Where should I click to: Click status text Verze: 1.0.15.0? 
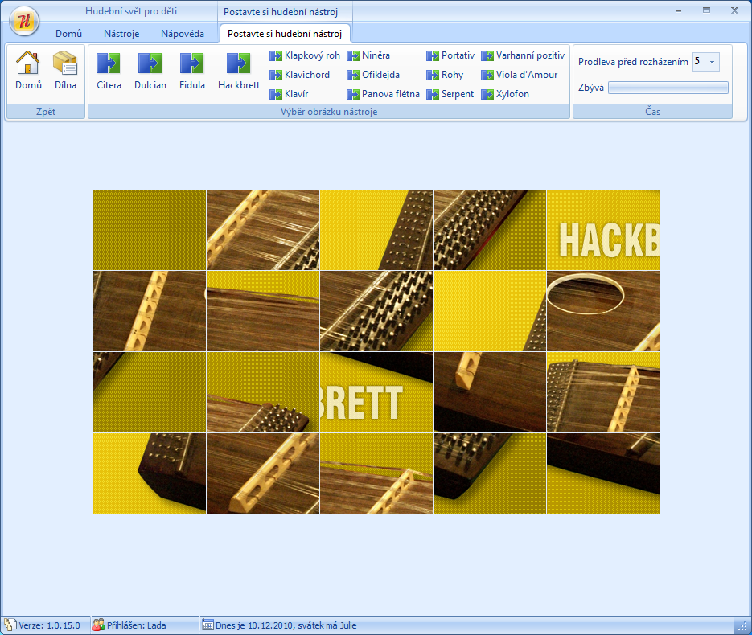pyautogui.click(x=49, y=625)
